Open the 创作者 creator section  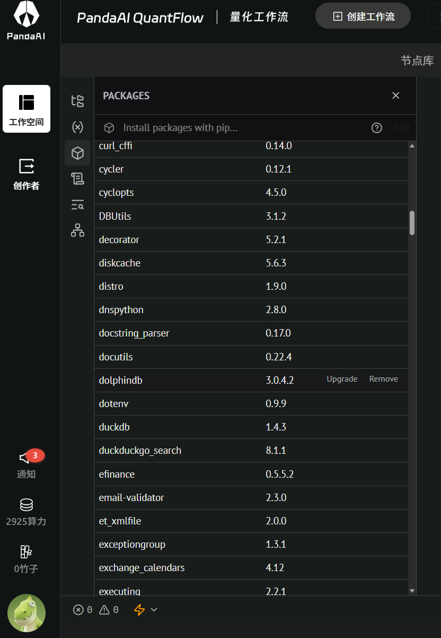(x=27, y=174)
